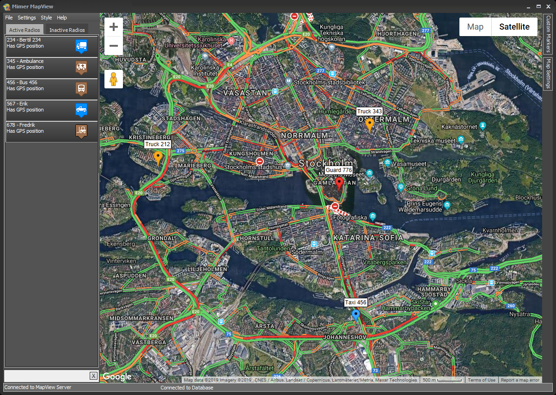This screenshot has height=395, width=556.
Task: Open the Help menu
Action: point(62,18)
